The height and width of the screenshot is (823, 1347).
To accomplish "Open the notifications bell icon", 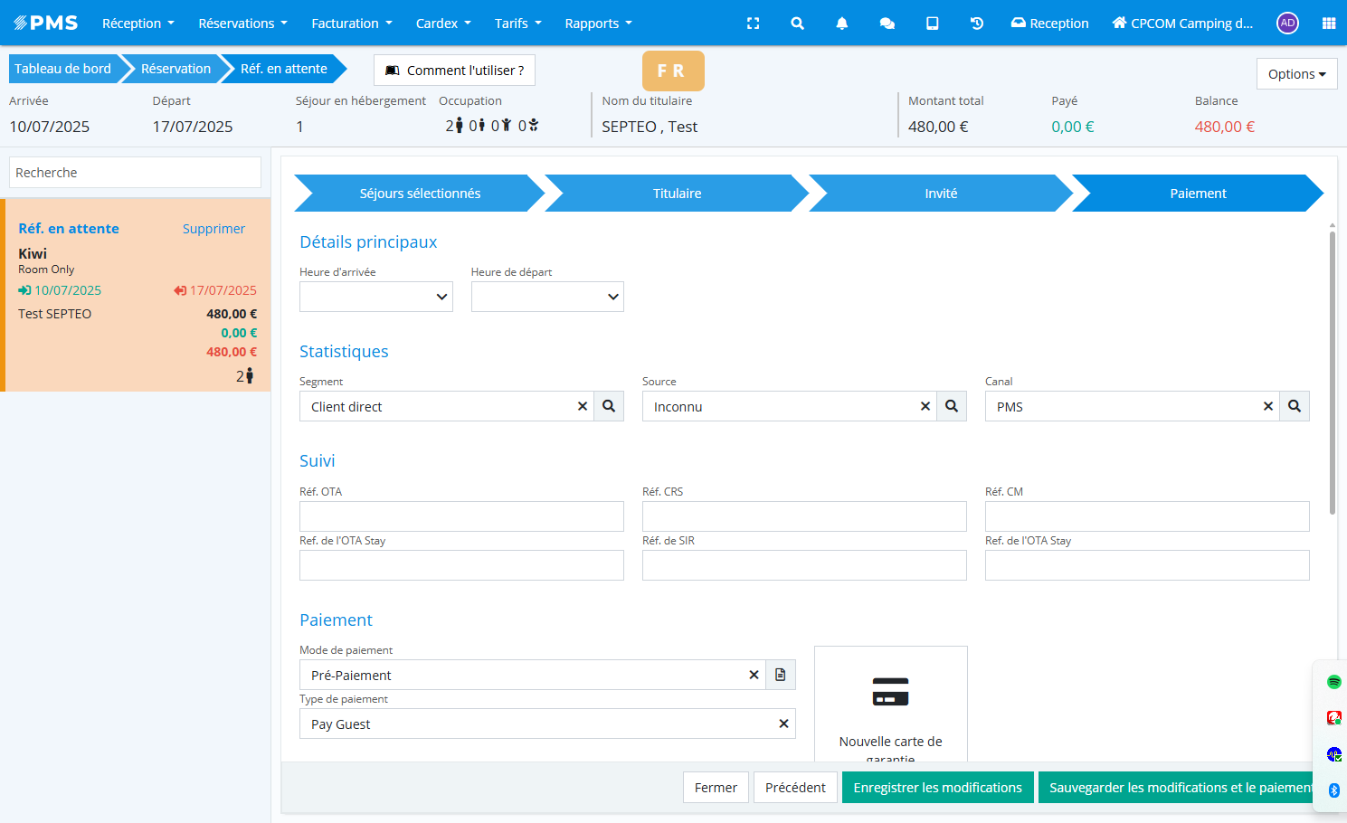I will click(x=841, y=24).
